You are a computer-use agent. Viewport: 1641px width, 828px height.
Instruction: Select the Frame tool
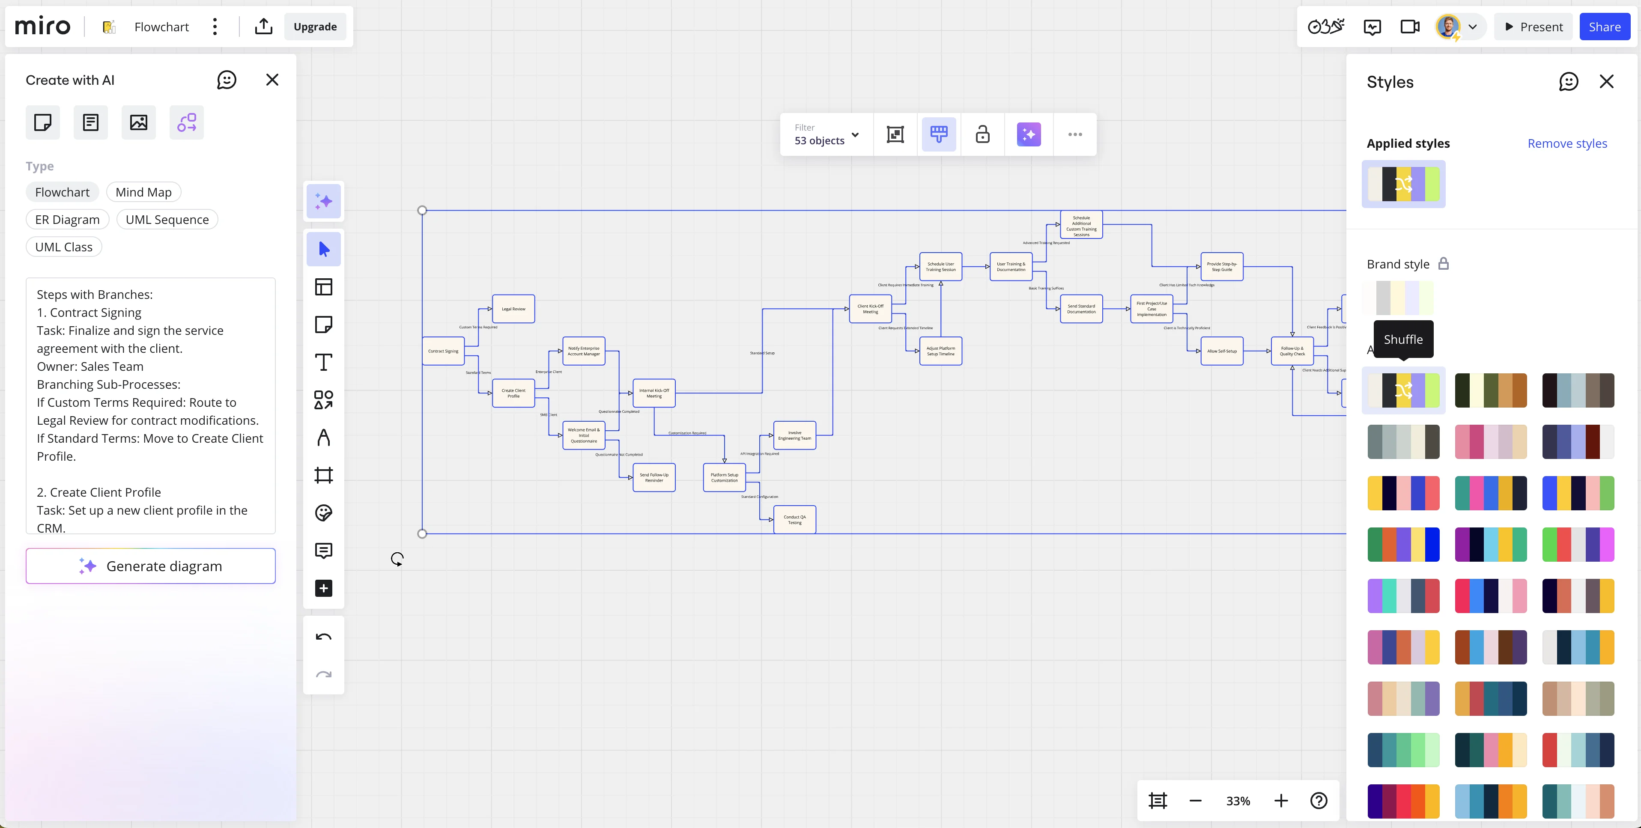coord(324,475)
